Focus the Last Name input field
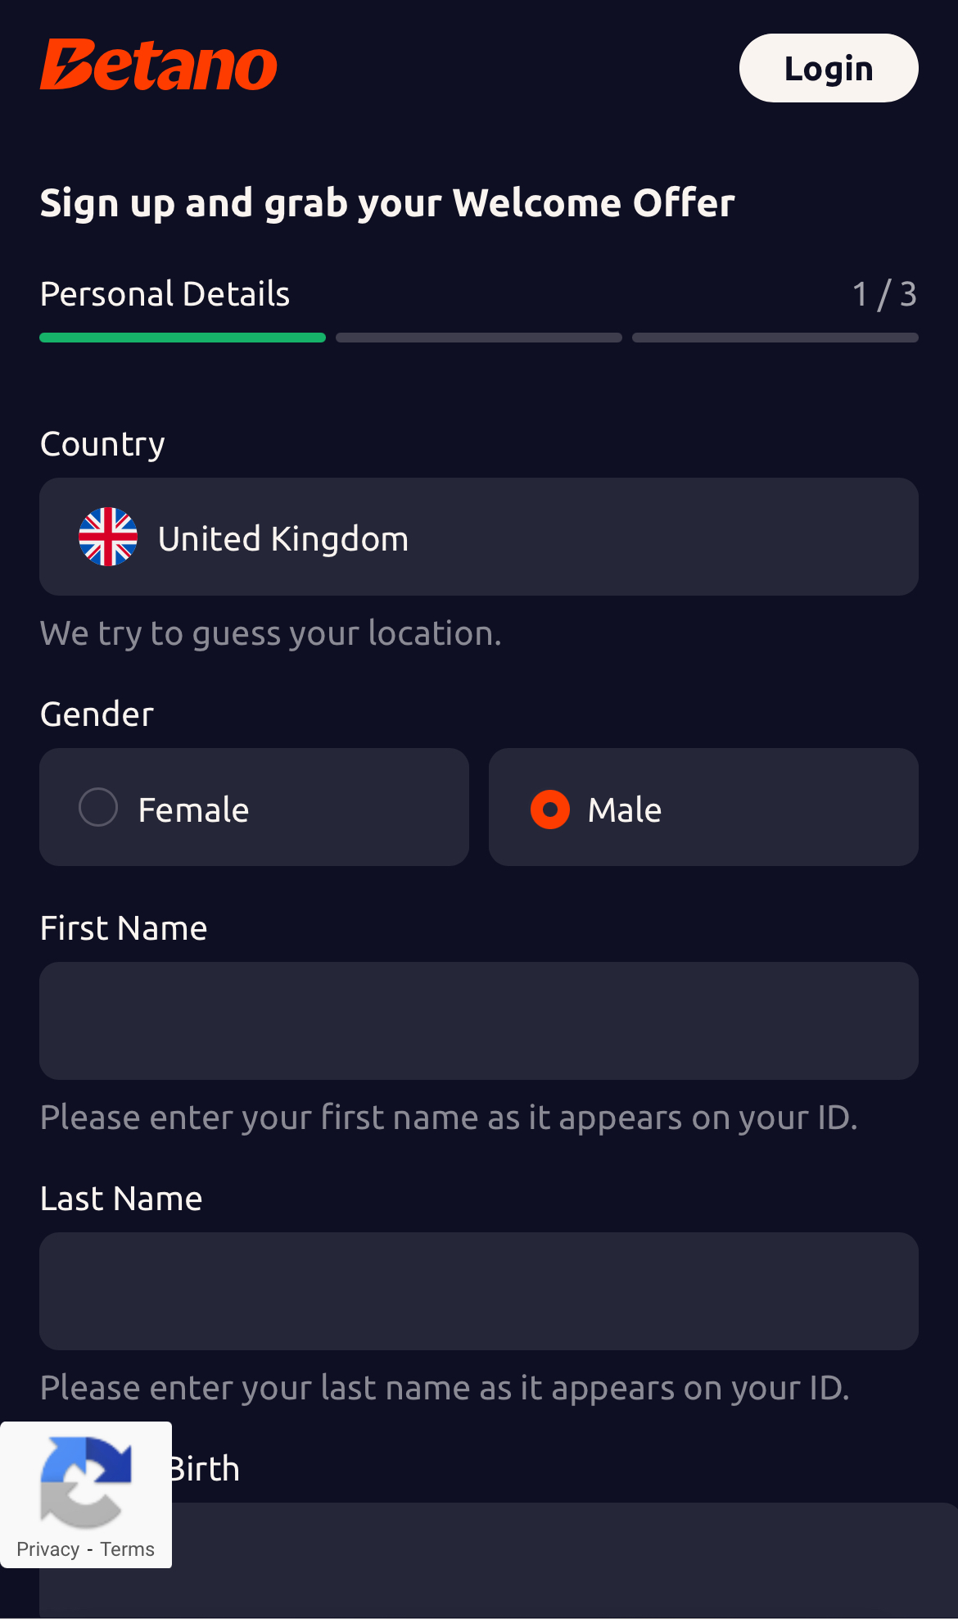958x1619 pixels. tap(479, 1291)
